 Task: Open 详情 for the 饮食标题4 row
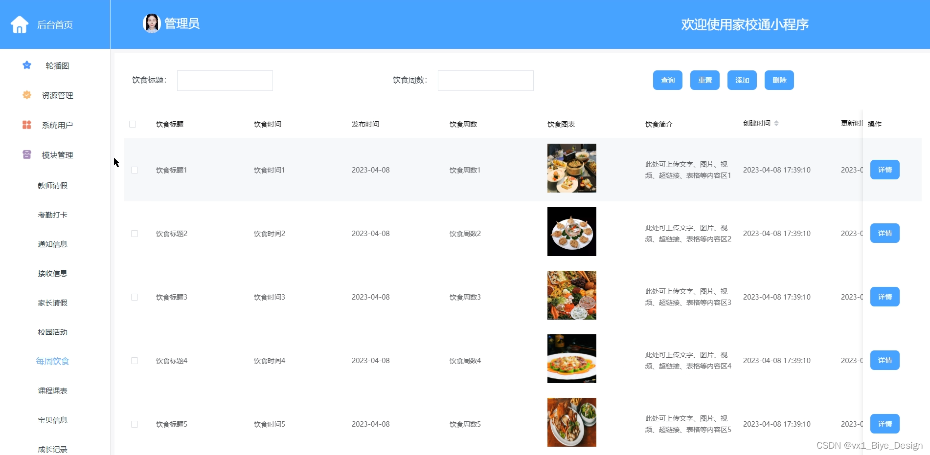[x=885, y=360]
